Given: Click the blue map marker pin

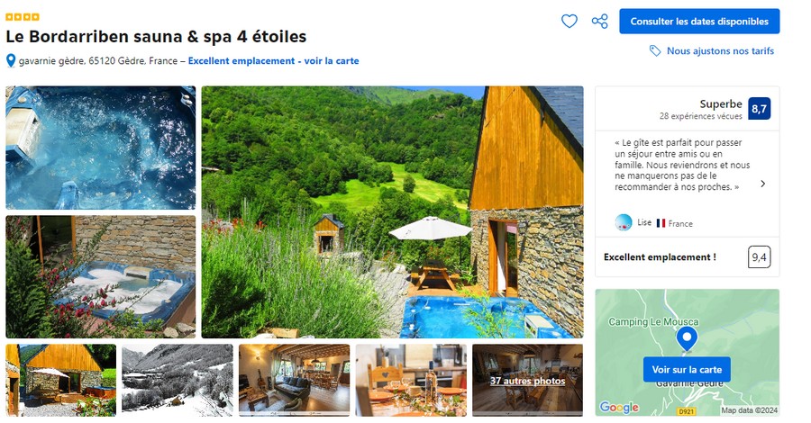Looking at the screenshot, I should (x=687, y=338).
